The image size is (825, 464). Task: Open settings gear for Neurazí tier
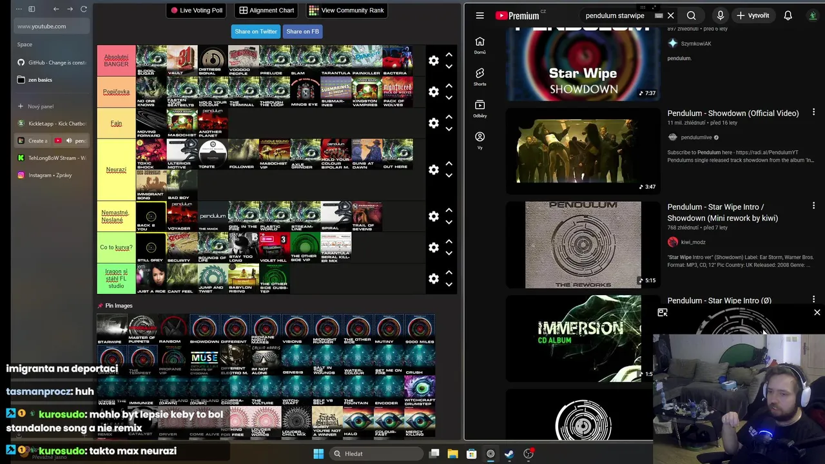pos(434,169)
